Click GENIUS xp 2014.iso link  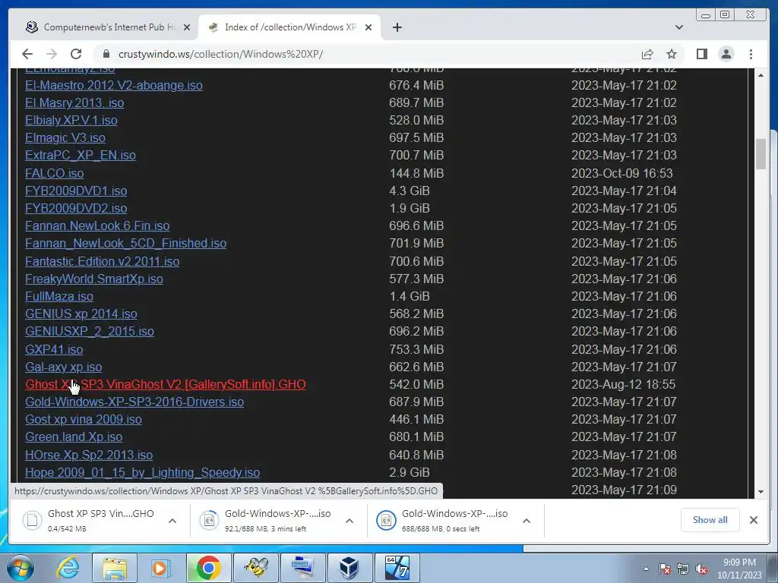(x=81, y=314)
